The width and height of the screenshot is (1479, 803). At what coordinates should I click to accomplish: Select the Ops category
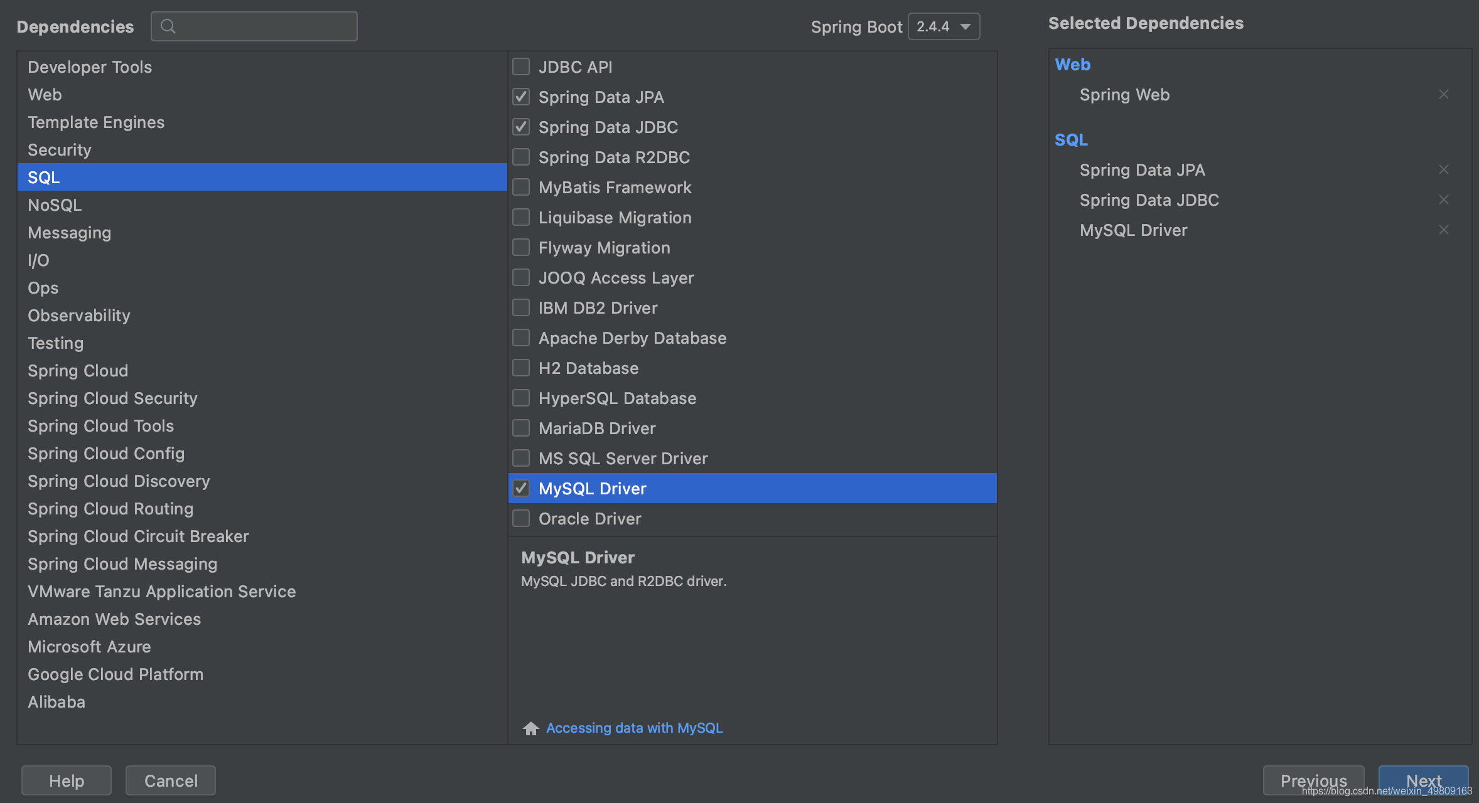pyautogui.click(x=262, y=287)
